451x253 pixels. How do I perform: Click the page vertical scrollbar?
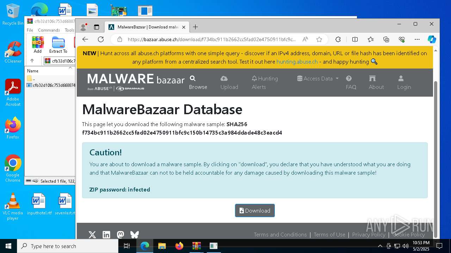pos(436,159)
